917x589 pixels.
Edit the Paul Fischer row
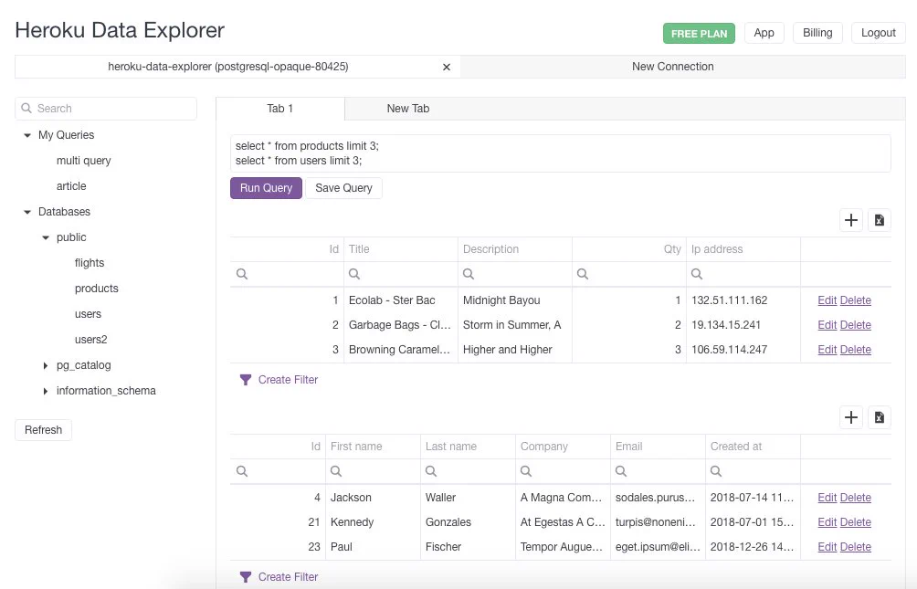coord(827,547)
